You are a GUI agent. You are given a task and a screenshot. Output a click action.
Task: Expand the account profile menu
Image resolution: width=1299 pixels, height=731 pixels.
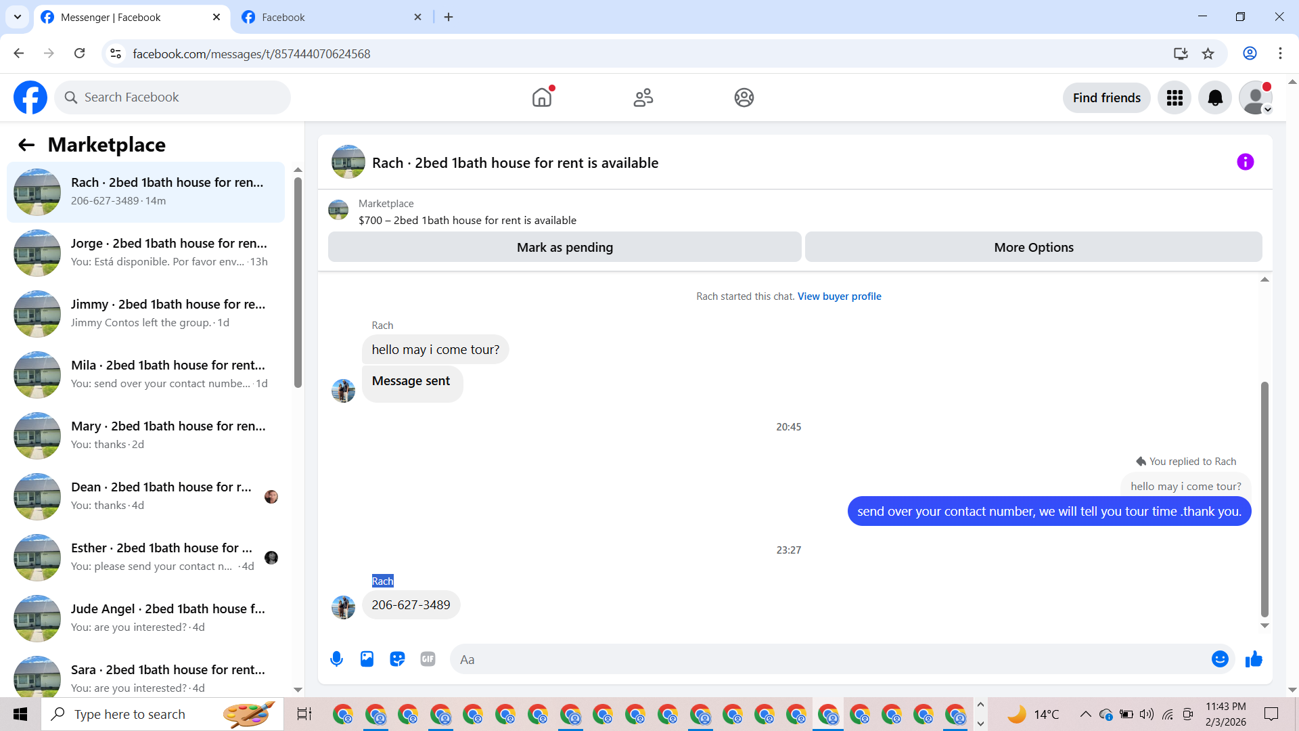1256,98
